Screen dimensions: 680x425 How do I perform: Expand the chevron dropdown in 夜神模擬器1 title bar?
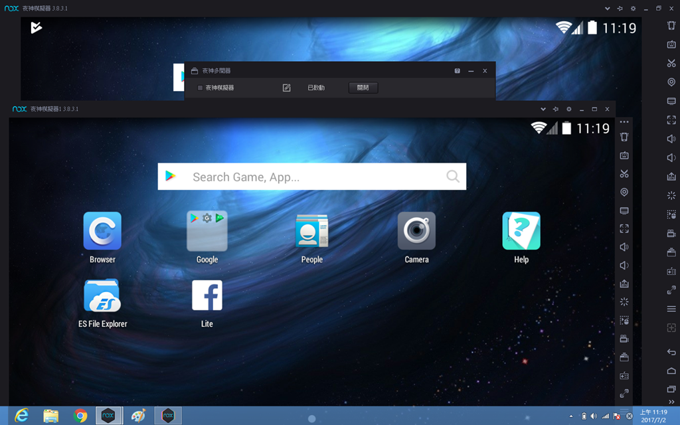[x=543, y=109]
